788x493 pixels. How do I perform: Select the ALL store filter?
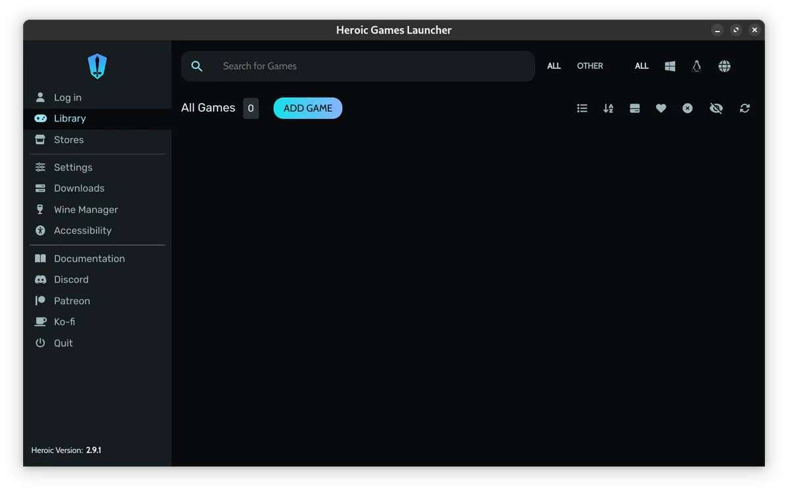[x=554, y=66]
